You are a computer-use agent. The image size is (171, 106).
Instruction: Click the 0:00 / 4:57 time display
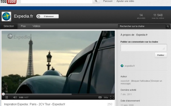[24, 97]
